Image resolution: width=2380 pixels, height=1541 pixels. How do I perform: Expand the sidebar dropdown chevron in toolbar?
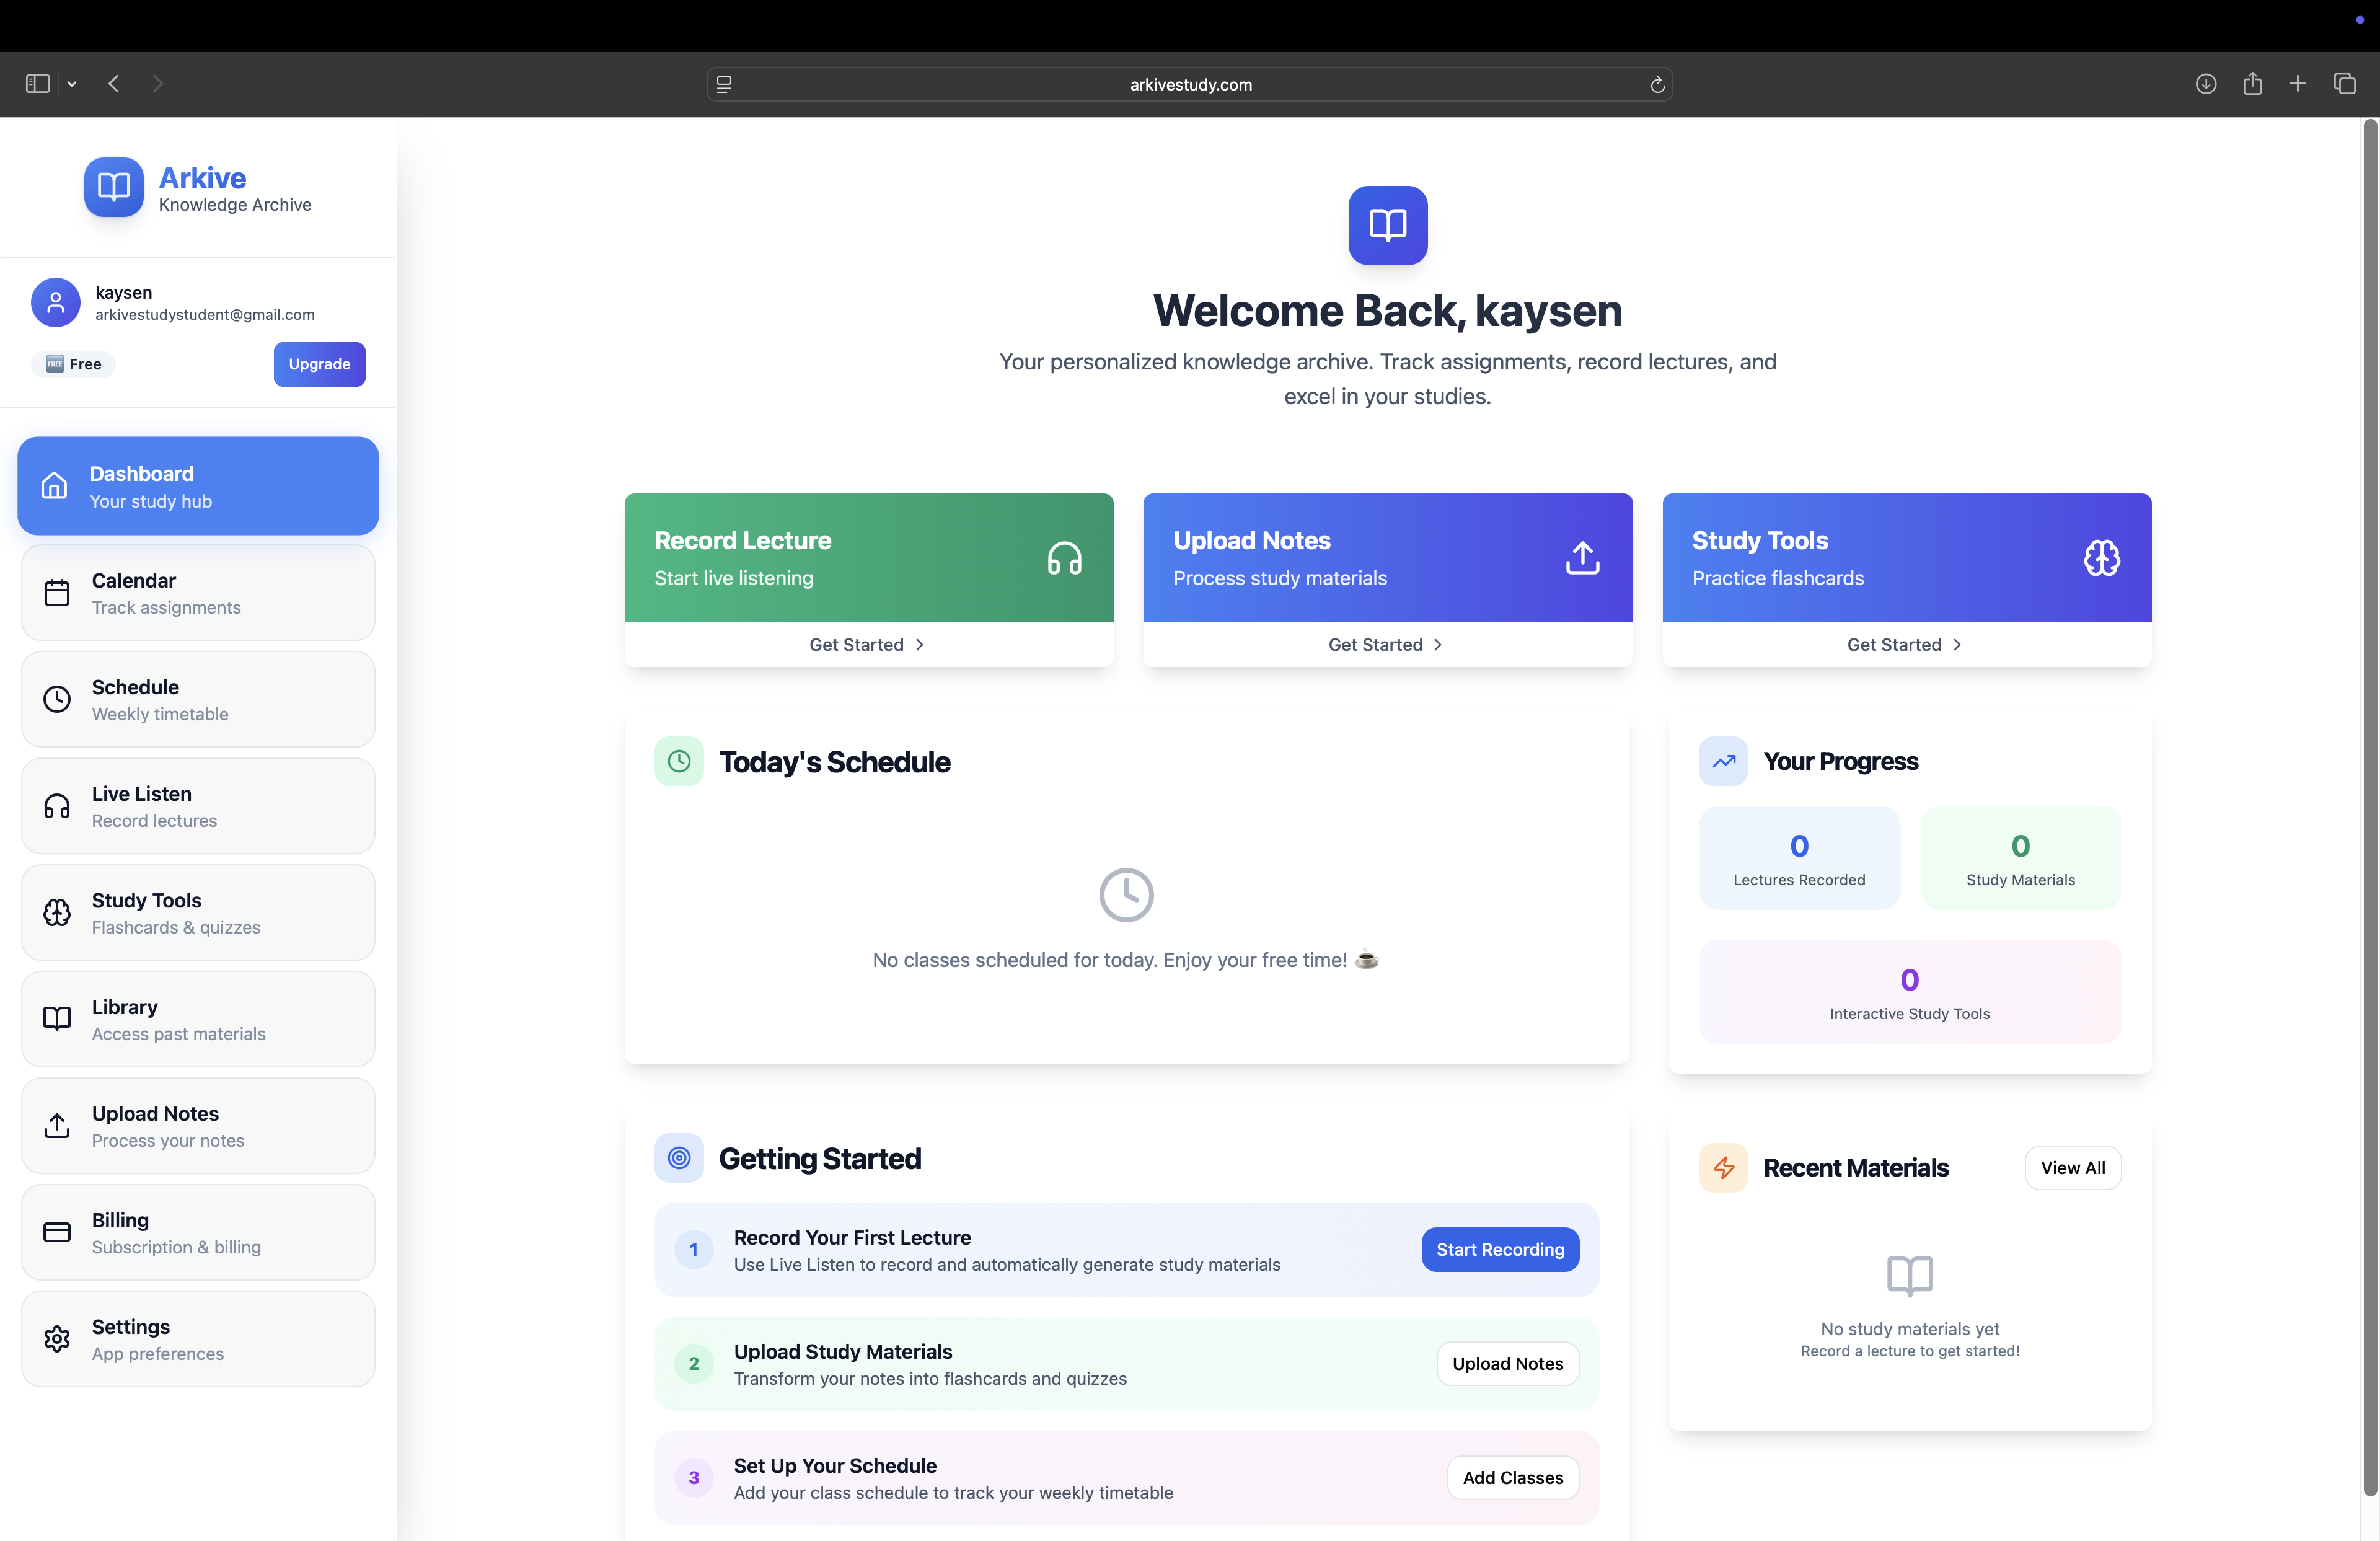[x=72, y=85]
